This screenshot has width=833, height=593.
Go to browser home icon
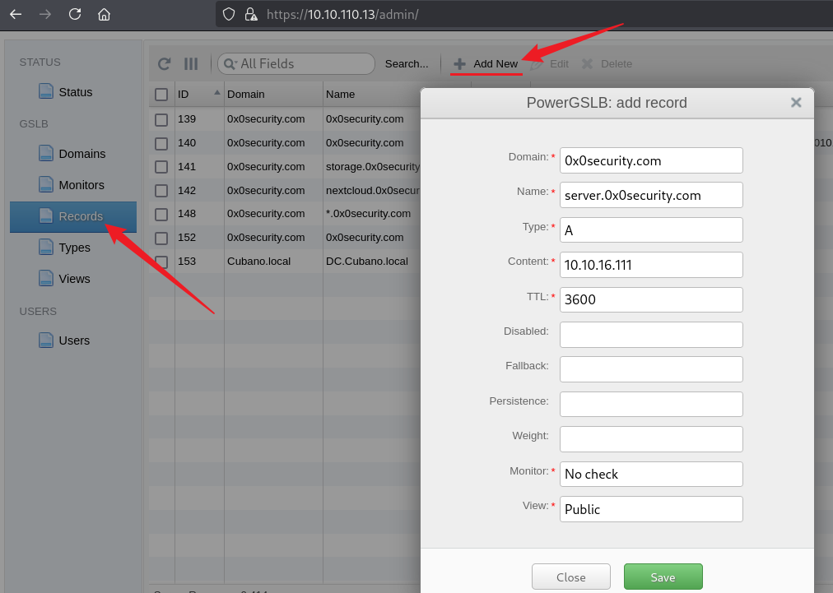point(104,14)
